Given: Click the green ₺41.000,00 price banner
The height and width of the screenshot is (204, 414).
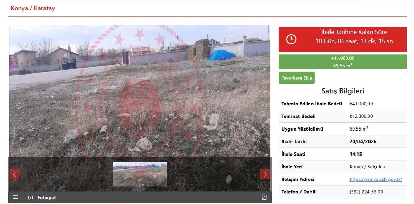Looking at the screenshot, I should click(342, 62).
